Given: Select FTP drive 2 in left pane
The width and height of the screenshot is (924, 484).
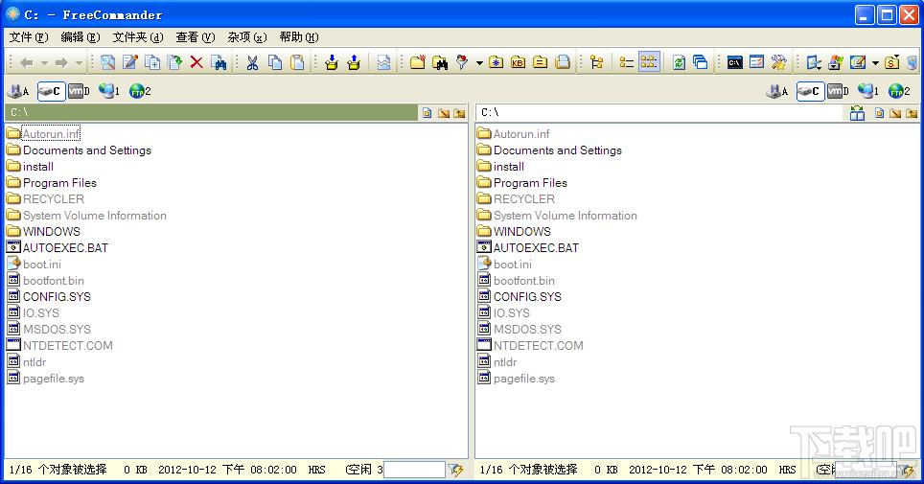Looking at the screenshot, I should pyautogui.click(x=140, y=91).
